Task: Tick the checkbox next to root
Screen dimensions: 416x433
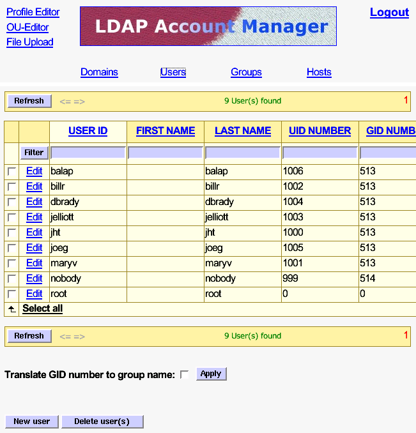Action: click(12, 294)
